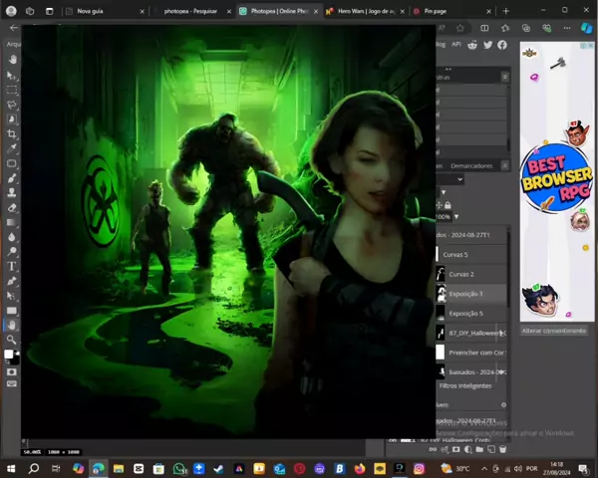
Task: Switch to the Demarcadores tab
Action: tap(471, 166)
